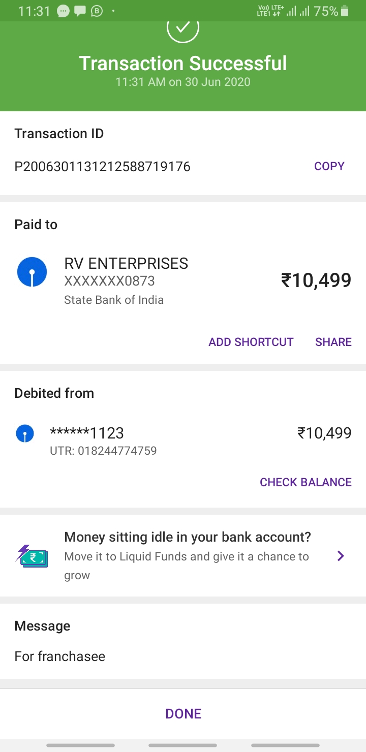
Task: Tap DONE to close the receipt
Action: pyautogui.click(x=183, y=713)
